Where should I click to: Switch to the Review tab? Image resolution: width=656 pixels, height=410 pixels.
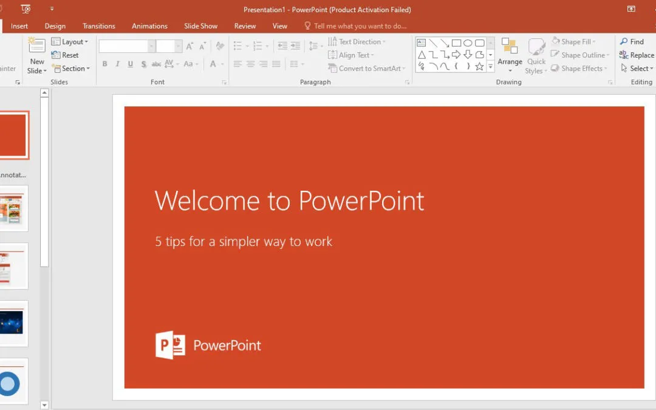(245, 26)
